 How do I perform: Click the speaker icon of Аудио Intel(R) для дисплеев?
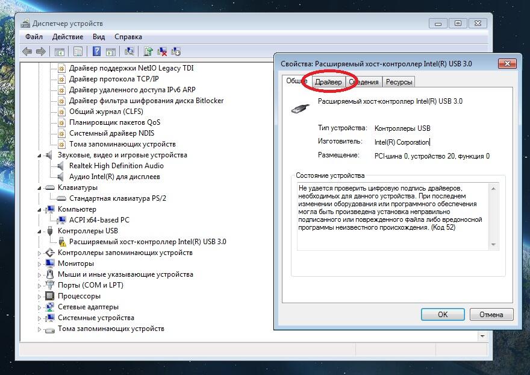[60, 177]
